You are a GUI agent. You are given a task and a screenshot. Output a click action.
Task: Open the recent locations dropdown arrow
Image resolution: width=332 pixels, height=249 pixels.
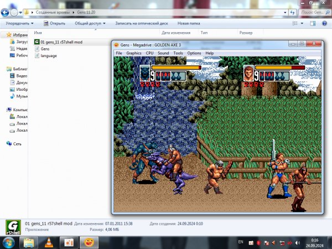[x=20, y=13]
